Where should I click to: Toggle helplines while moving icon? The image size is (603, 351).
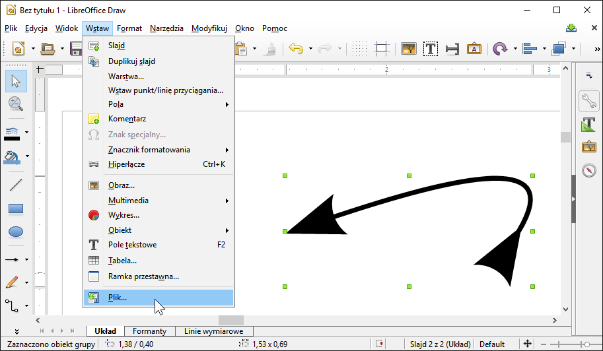point(382,49)
